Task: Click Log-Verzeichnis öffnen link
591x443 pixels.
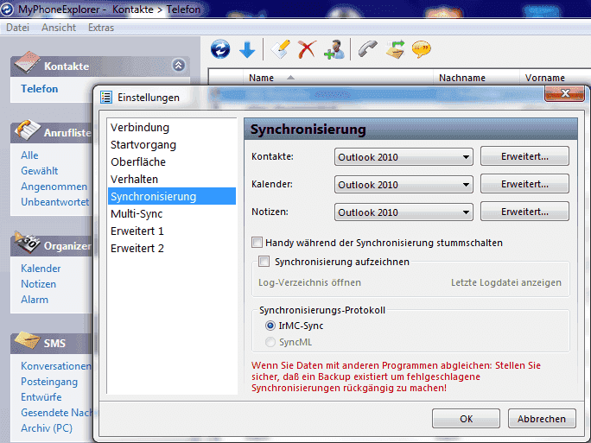Action: point(309,282)
